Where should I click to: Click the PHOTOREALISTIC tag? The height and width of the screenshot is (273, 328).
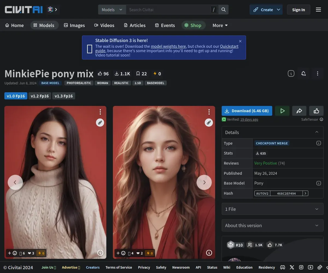pyautogui.click(x=79, y=83)
